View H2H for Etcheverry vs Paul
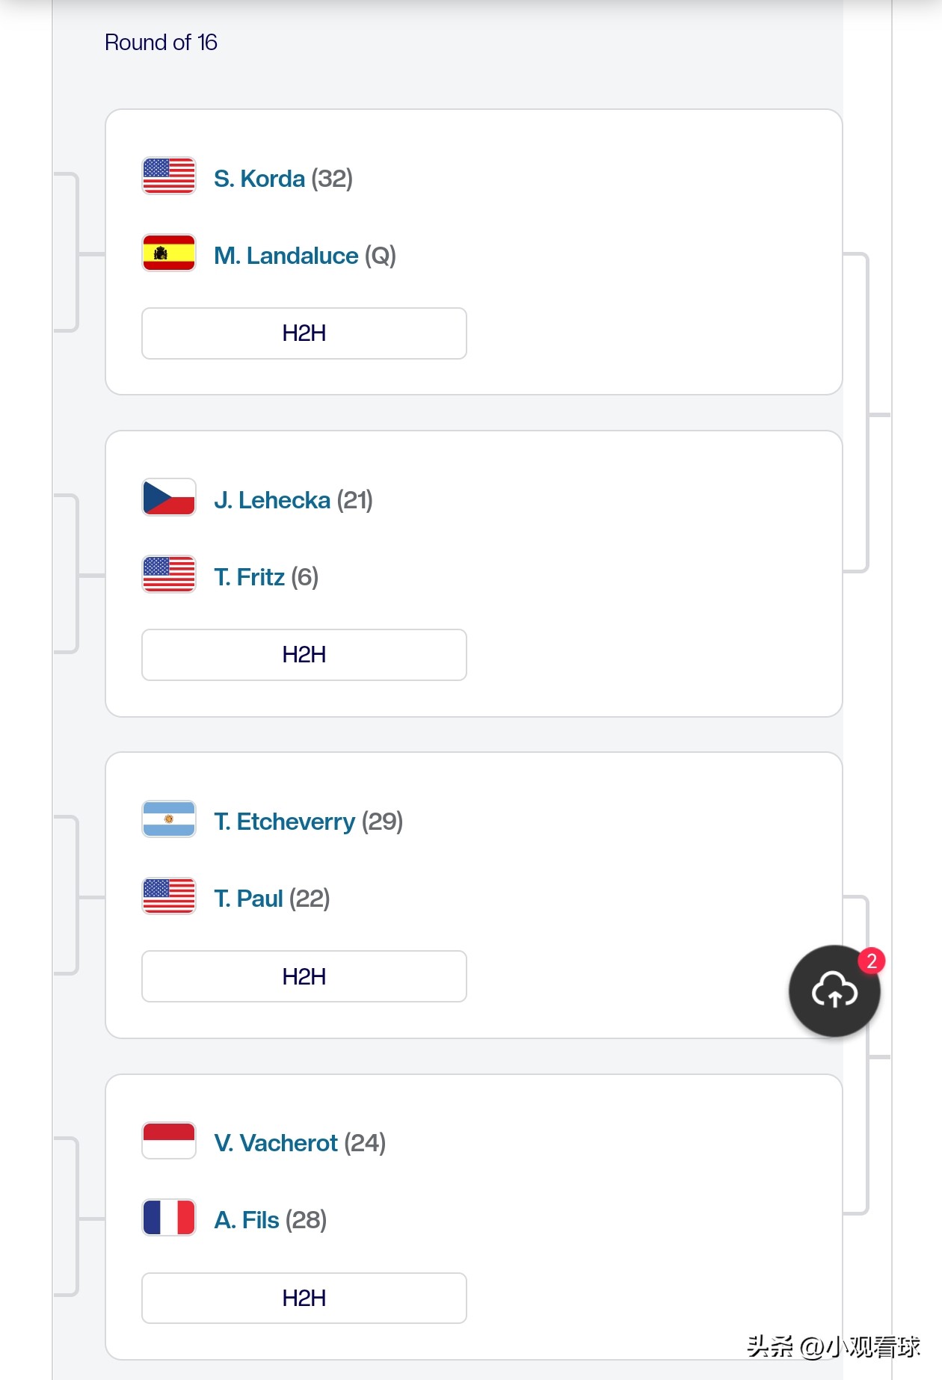Viewport: 942px width, 1380px height. coord(304,976)
